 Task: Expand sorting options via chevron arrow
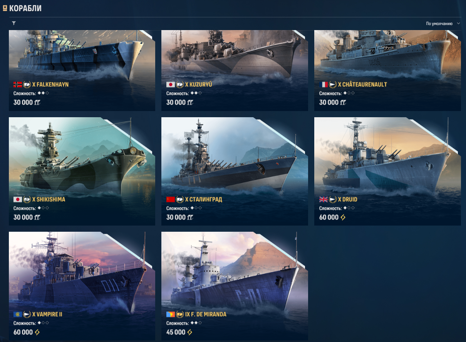tap(458, 24)
